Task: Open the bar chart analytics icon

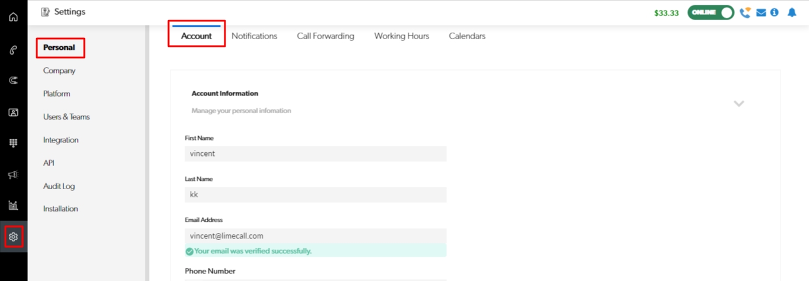Action: 13,206
